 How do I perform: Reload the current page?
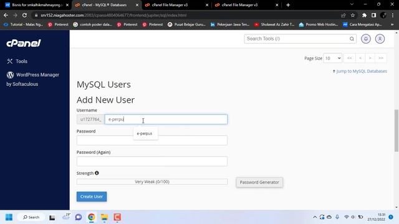coord(24,15)
